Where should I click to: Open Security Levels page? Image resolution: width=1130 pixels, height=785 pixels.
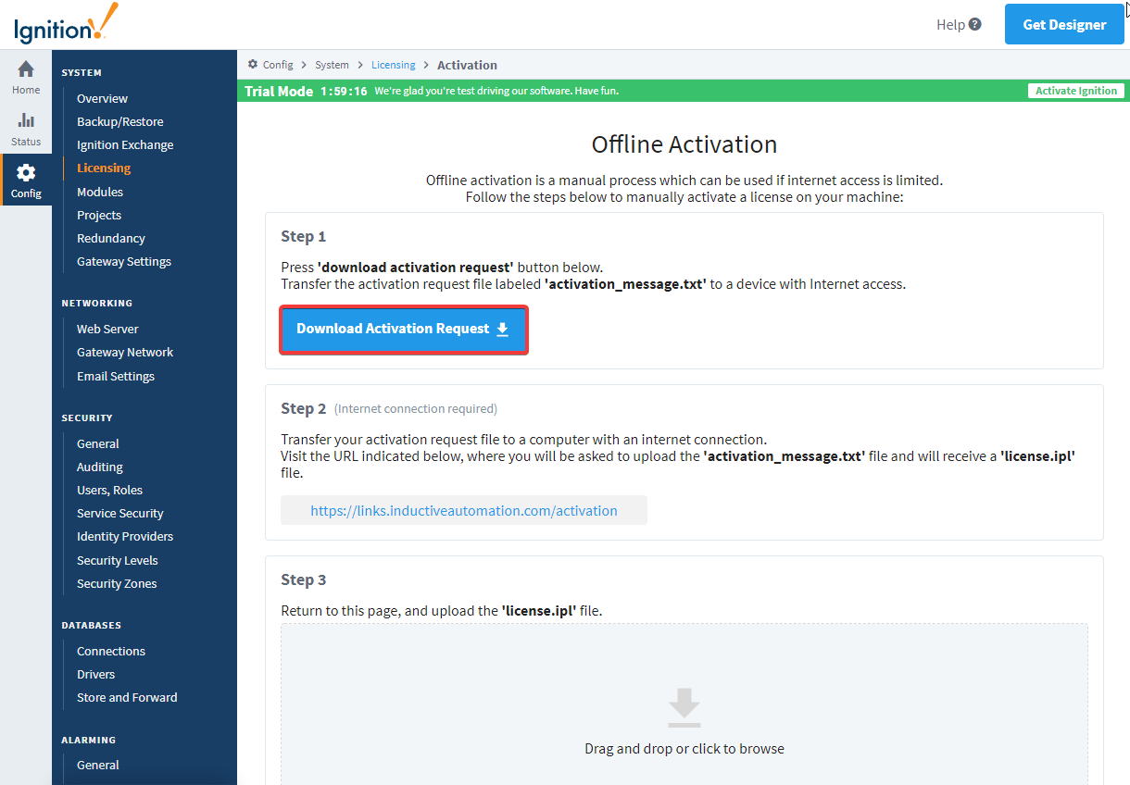pyautogui.click(x=118, y=560)
